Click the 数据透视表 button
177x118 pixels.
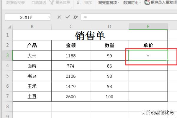click(x=15, y=3)
